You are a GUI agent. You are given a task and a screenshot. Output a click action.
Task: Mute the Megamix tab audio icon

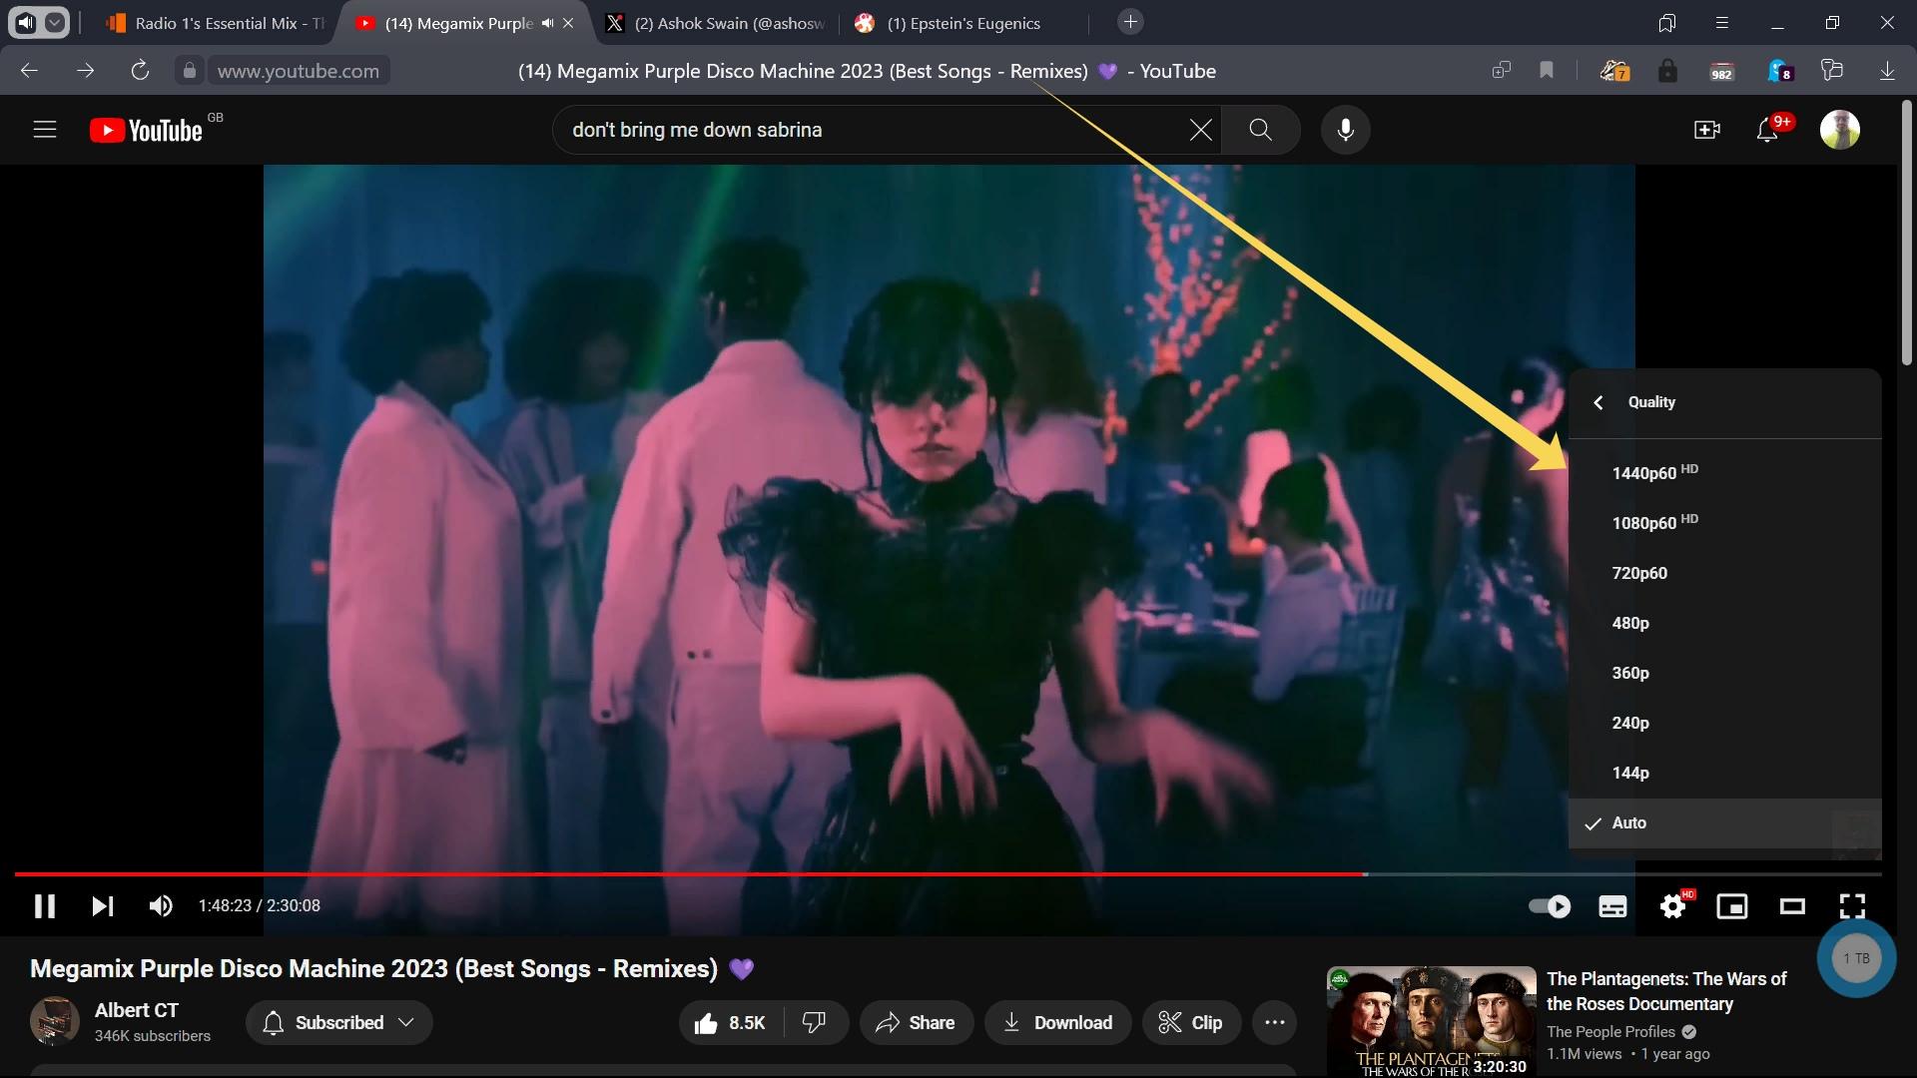[x=547, y=23]
